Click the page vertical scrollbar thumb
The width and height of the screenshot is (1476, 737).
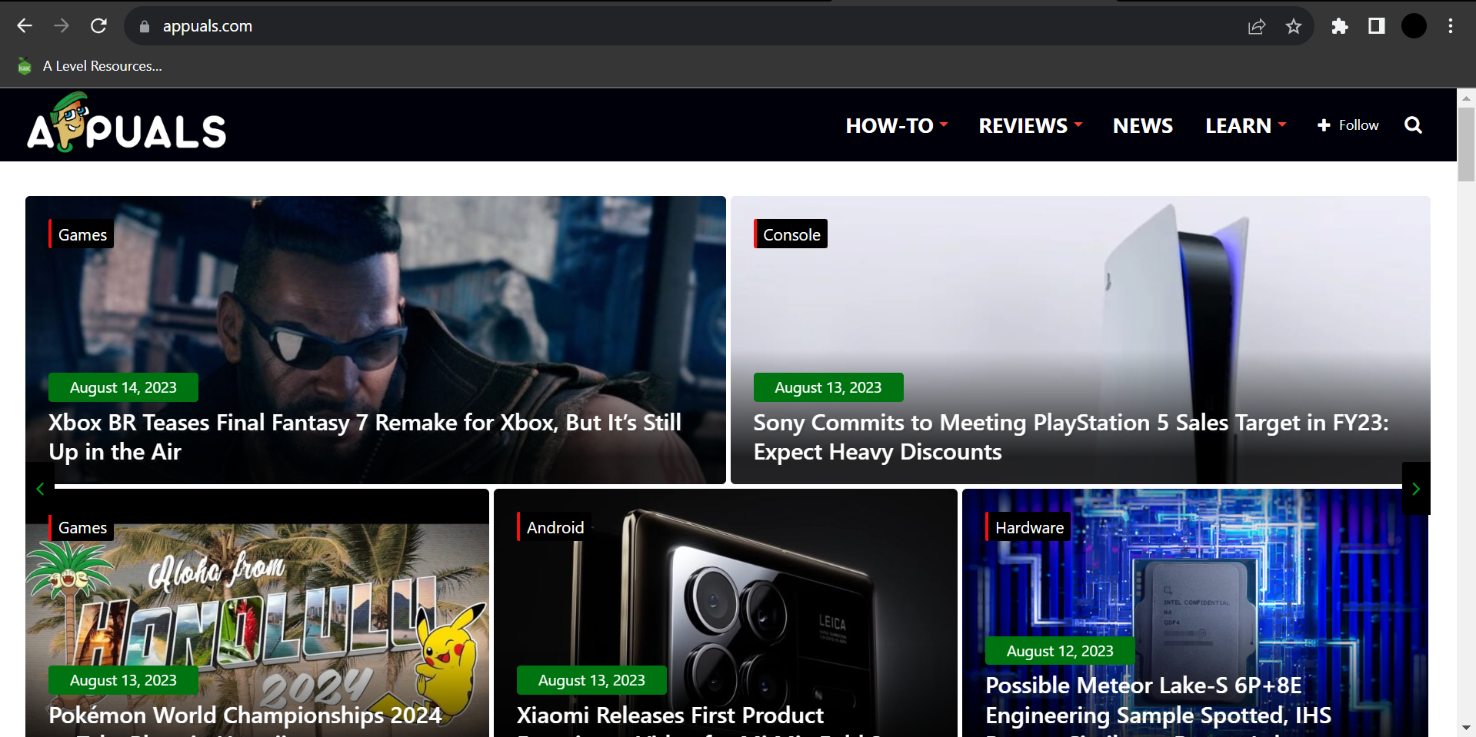(x=1466, y=144)
